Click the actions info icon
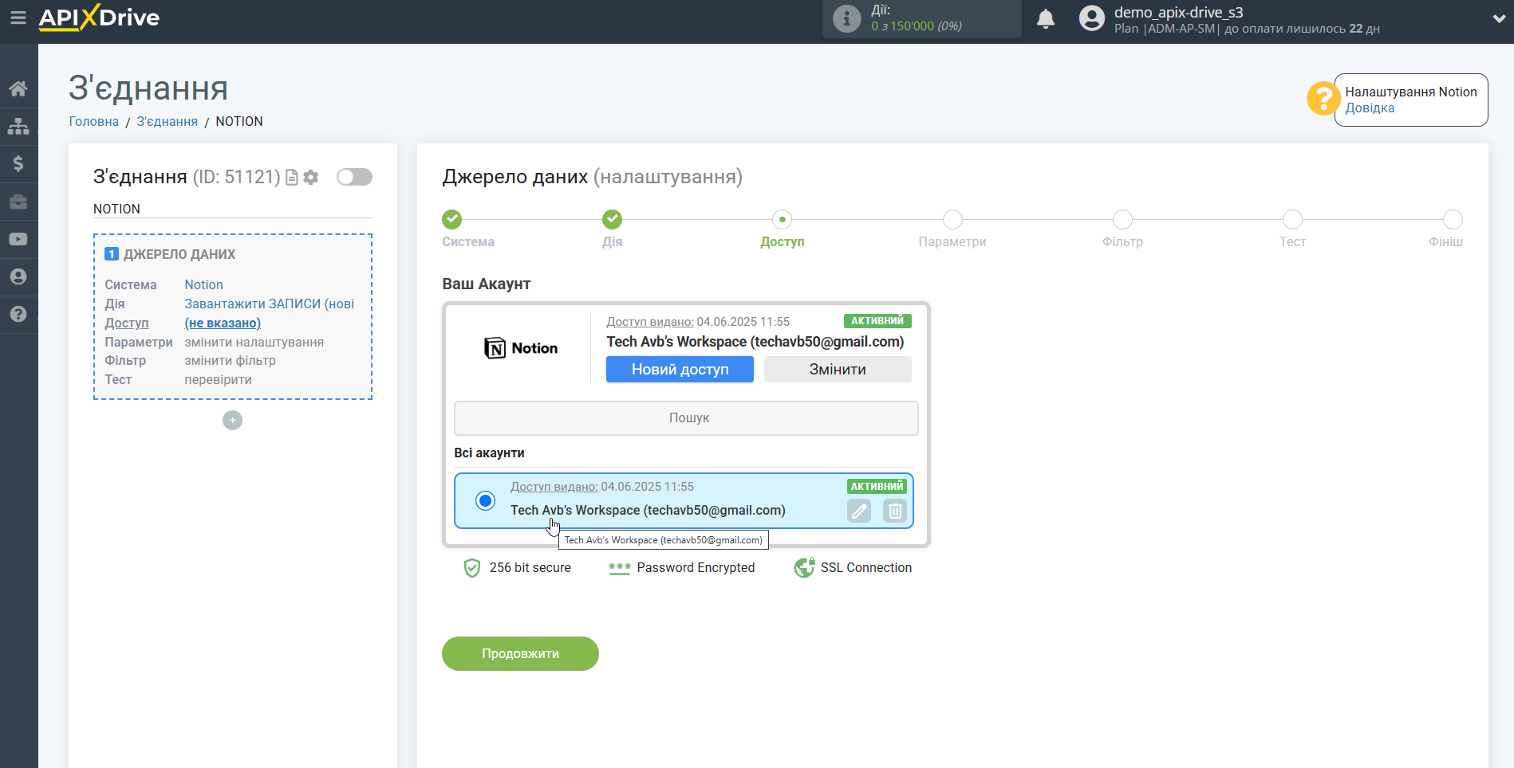 pos(846,18)
